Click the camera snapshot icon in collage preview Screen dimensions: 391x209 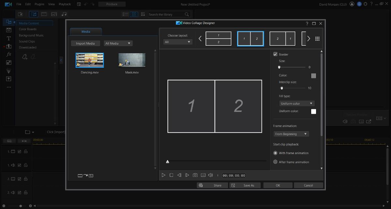[x=195, y=175]
